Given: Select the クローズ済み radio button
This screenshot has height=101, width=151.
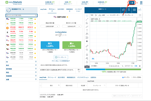Looking at the screenshot, I should click(x=132, y=77).
